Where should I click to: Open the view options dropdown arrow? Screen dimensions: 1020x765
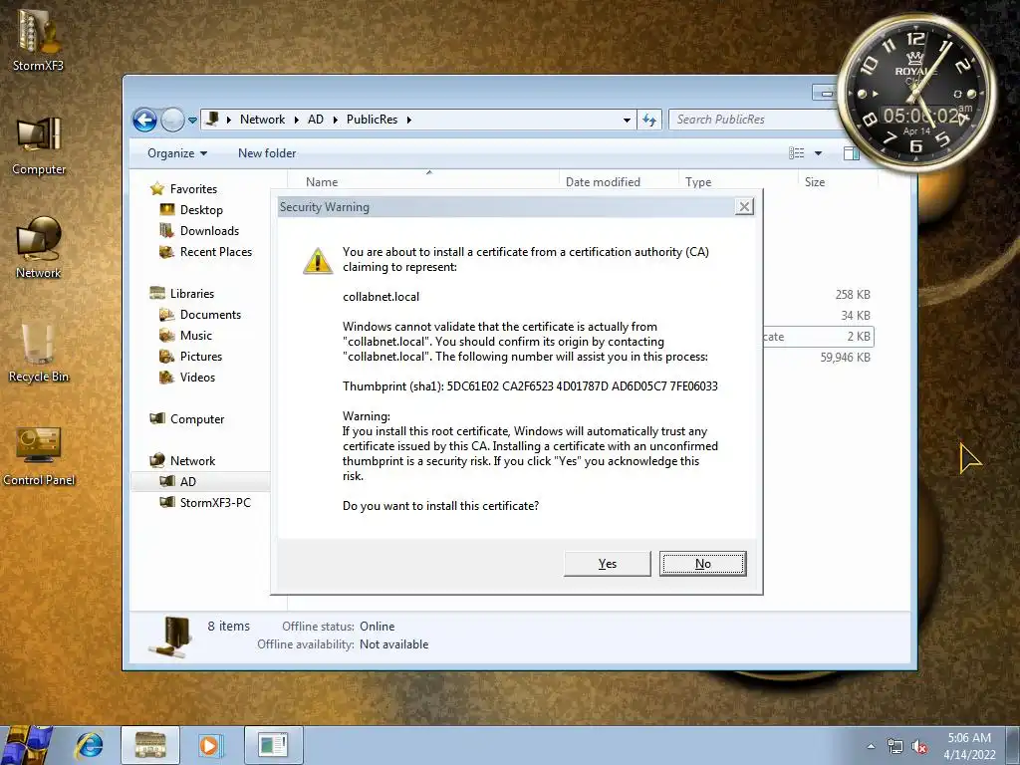coord(819,153)
